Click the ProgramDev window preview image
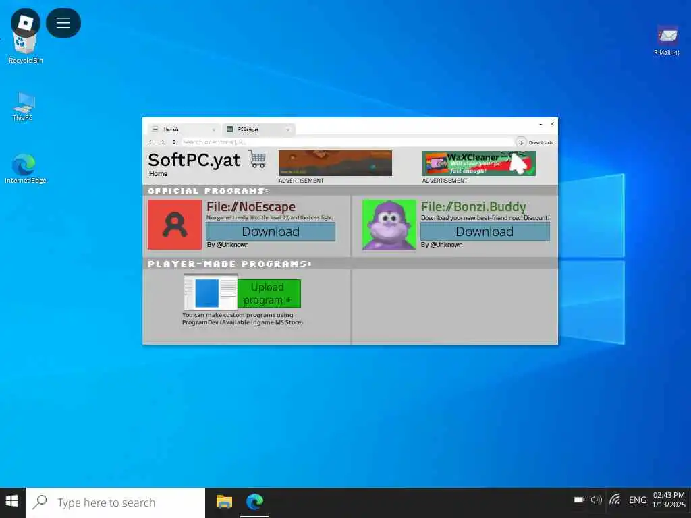691x518 pixels. point(211,293)
